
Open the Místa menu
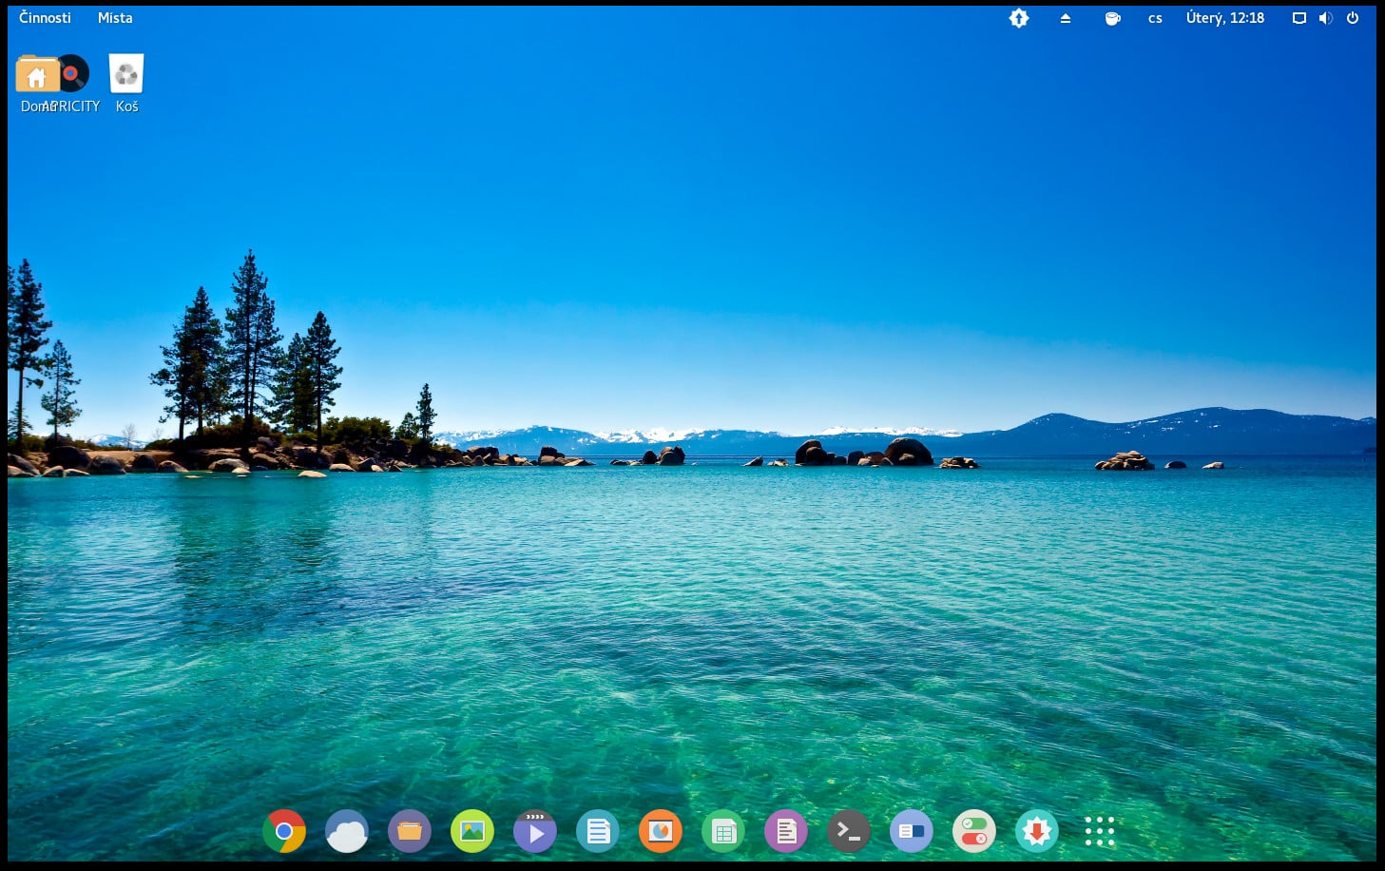click(114, 17)
